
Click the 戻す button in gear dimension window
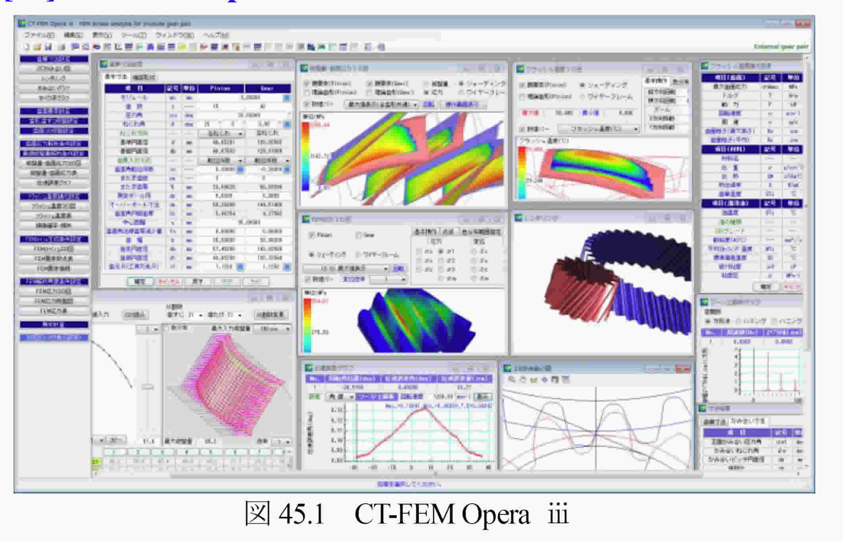point(197,282)
